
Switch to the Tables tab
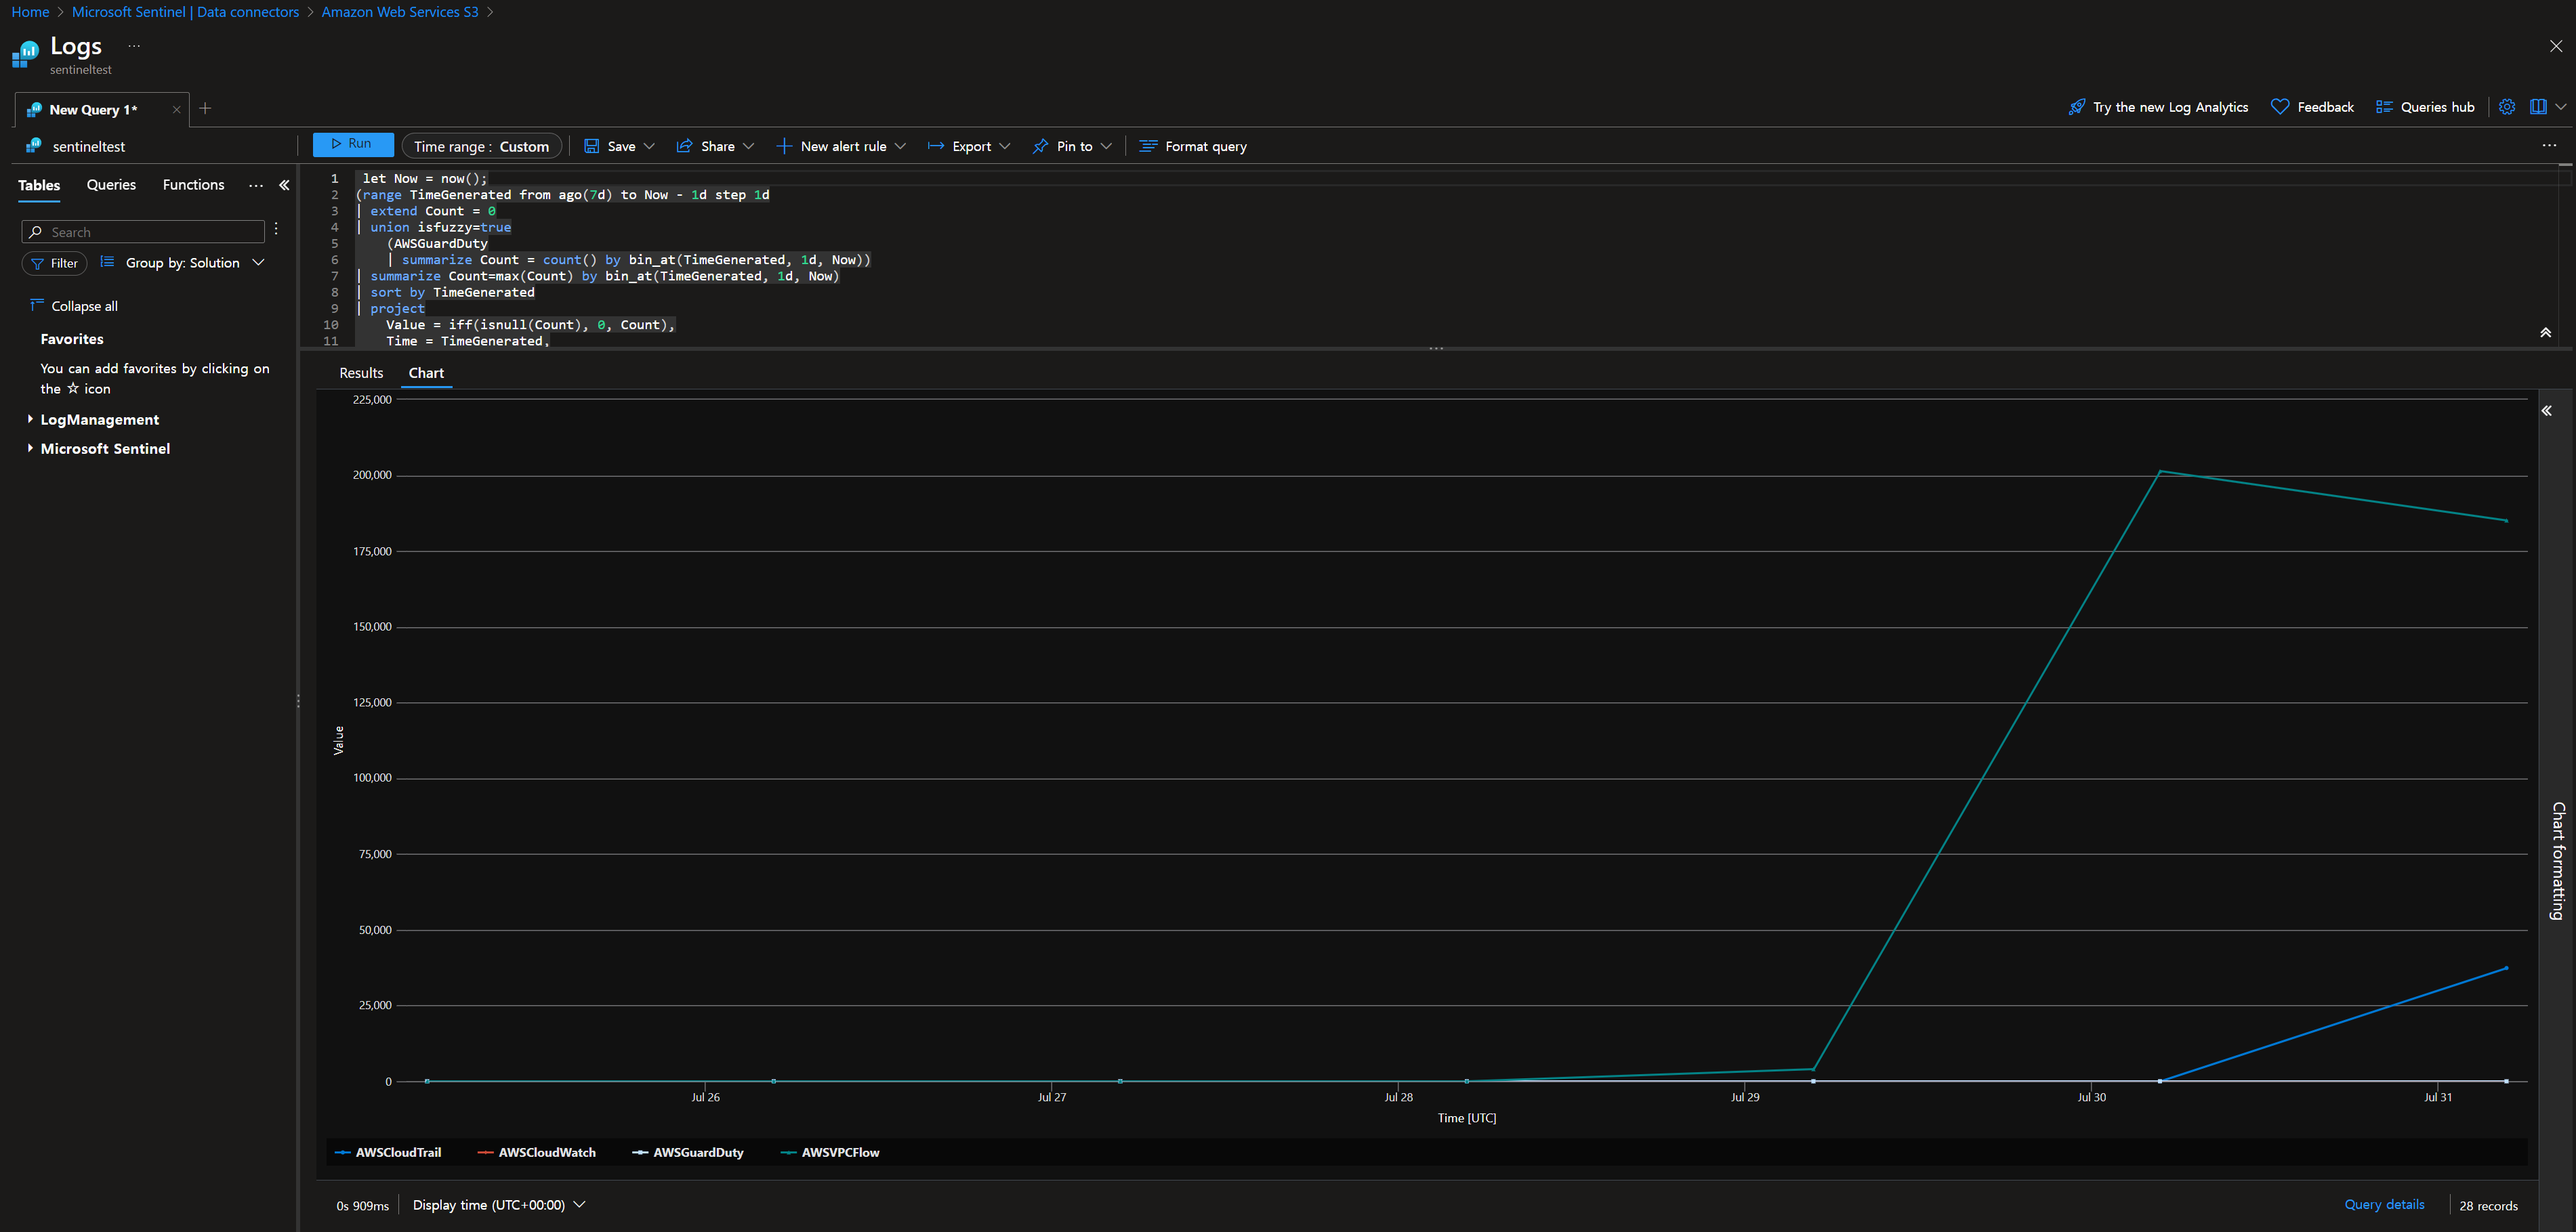coord(39,185)
